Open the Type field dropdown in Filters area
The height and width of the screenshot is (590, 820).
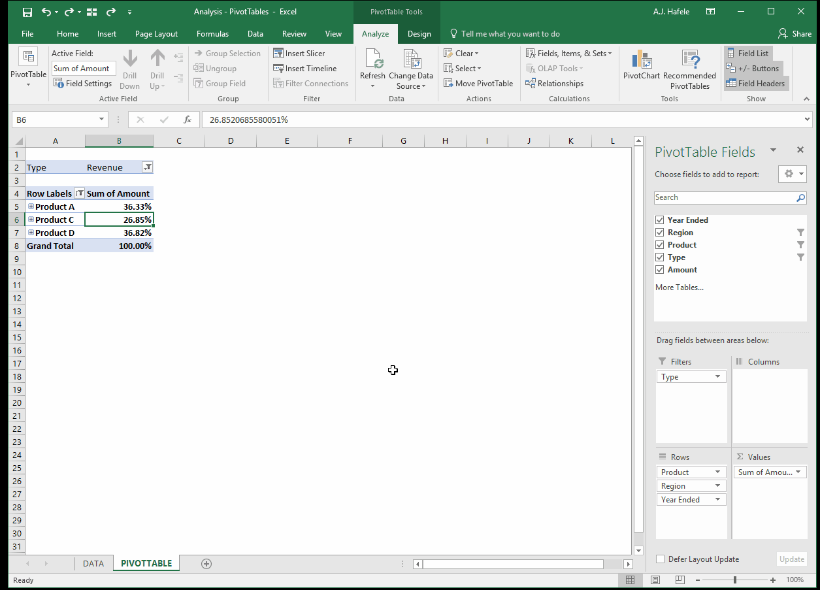[718, 377]
